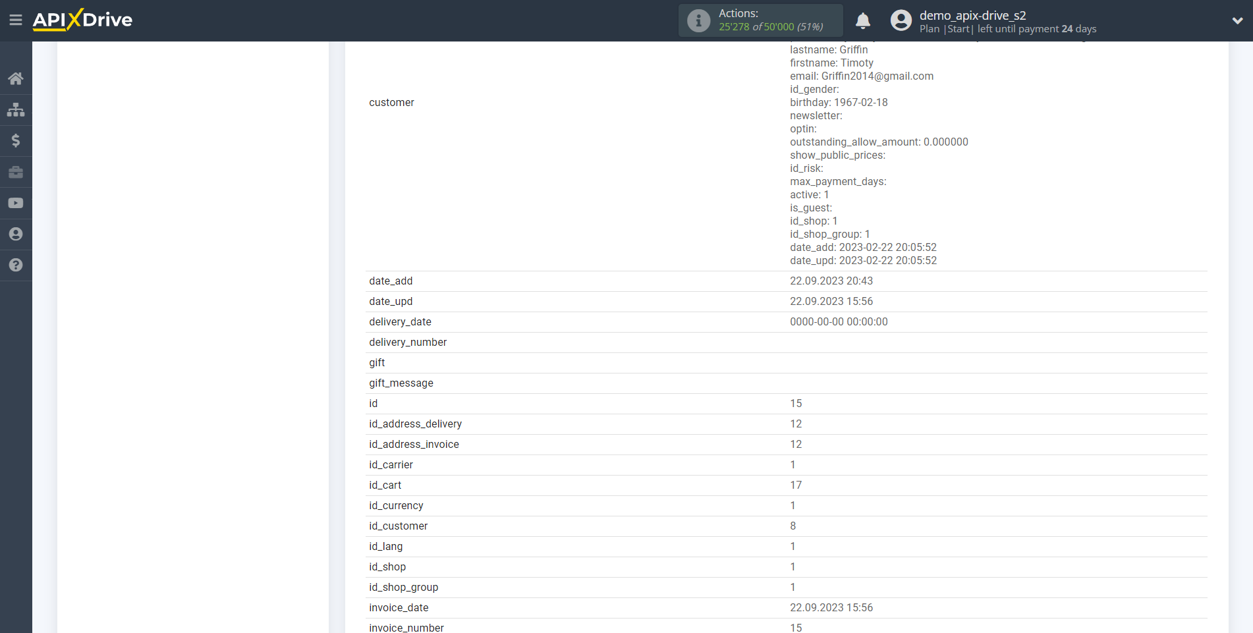The width and height of the screenshot is (1253, 633).
Task: Select the delivery_number row label
Action: (x=408, y=342)
